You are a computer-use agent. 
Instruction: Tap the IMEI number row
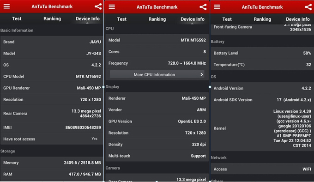click(x=52, y=127)
